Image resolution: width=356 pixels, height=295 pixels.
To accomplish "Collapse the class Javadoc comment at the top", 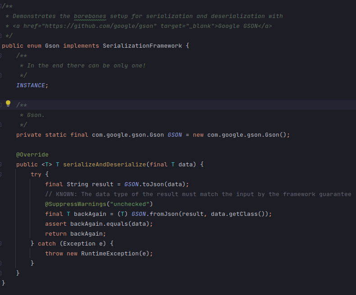I will pyautogui.click(x=1, y=6).
